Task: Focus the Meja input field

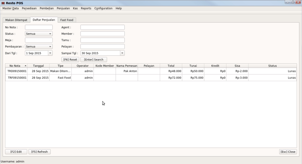Action: [39, 40]
